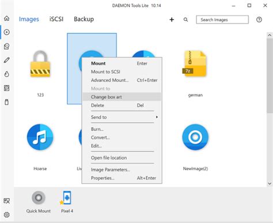Switch to the Backup tab
273x223 pixels.
84,19
